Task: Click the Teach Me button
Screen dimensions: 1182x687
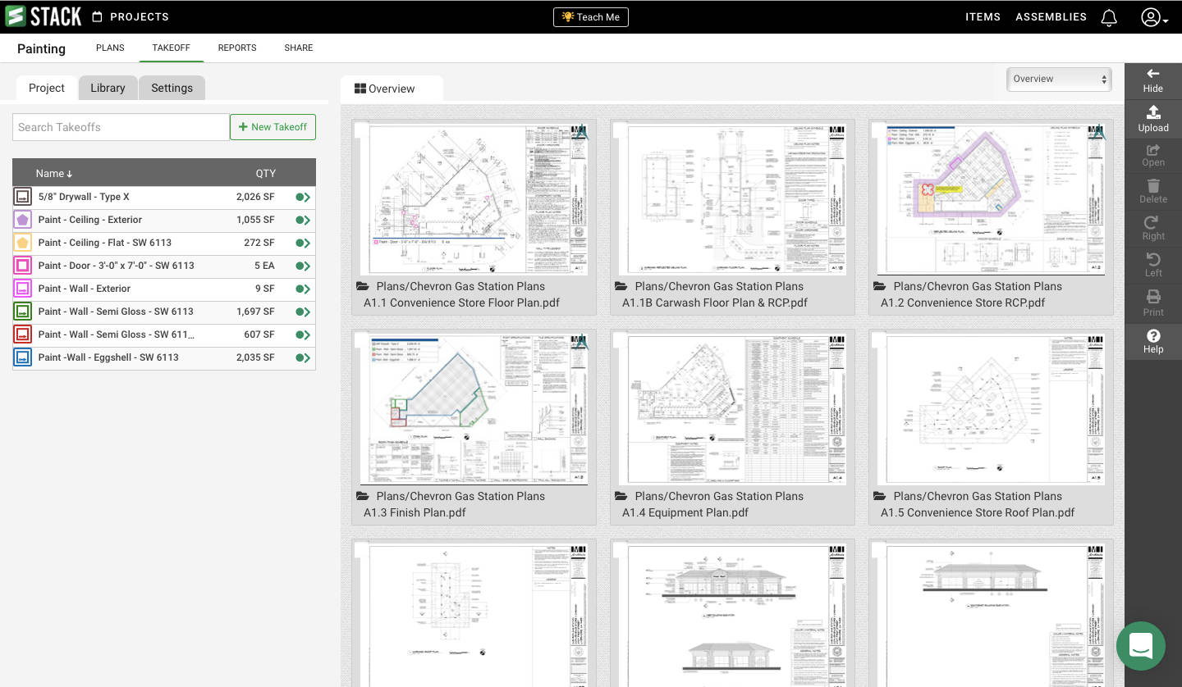Action: (591, 17)
